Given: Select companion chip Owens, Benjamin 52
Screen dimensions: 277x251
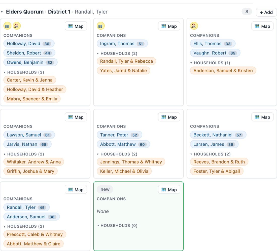Looking at the screenshot, I should pos(30,62).
